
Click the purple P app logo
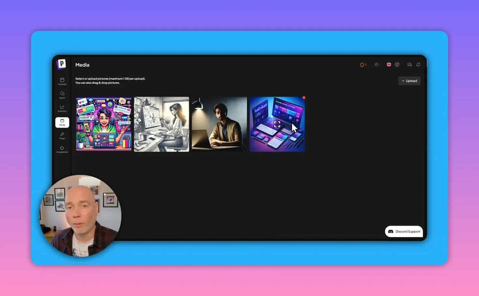pos(61,64)
